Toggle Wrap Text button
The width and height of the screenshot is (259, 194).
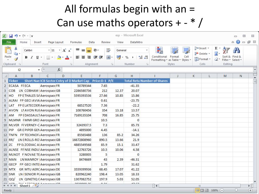click(x=108, y=50)
